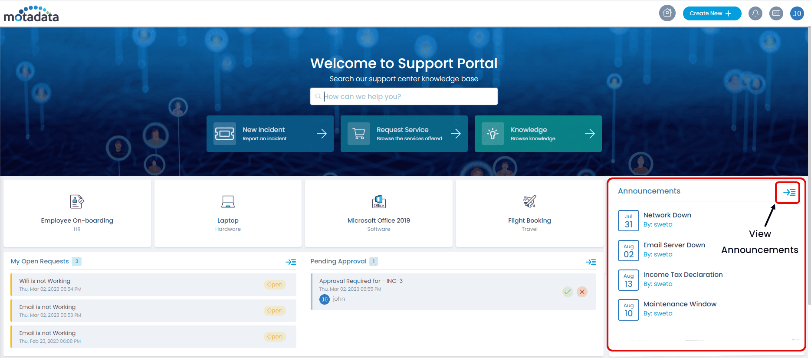Image resolution: width=811 pixels, height=358 pixels.
Task: View all My Open Requests icon
Action: (x=291, y=262)
